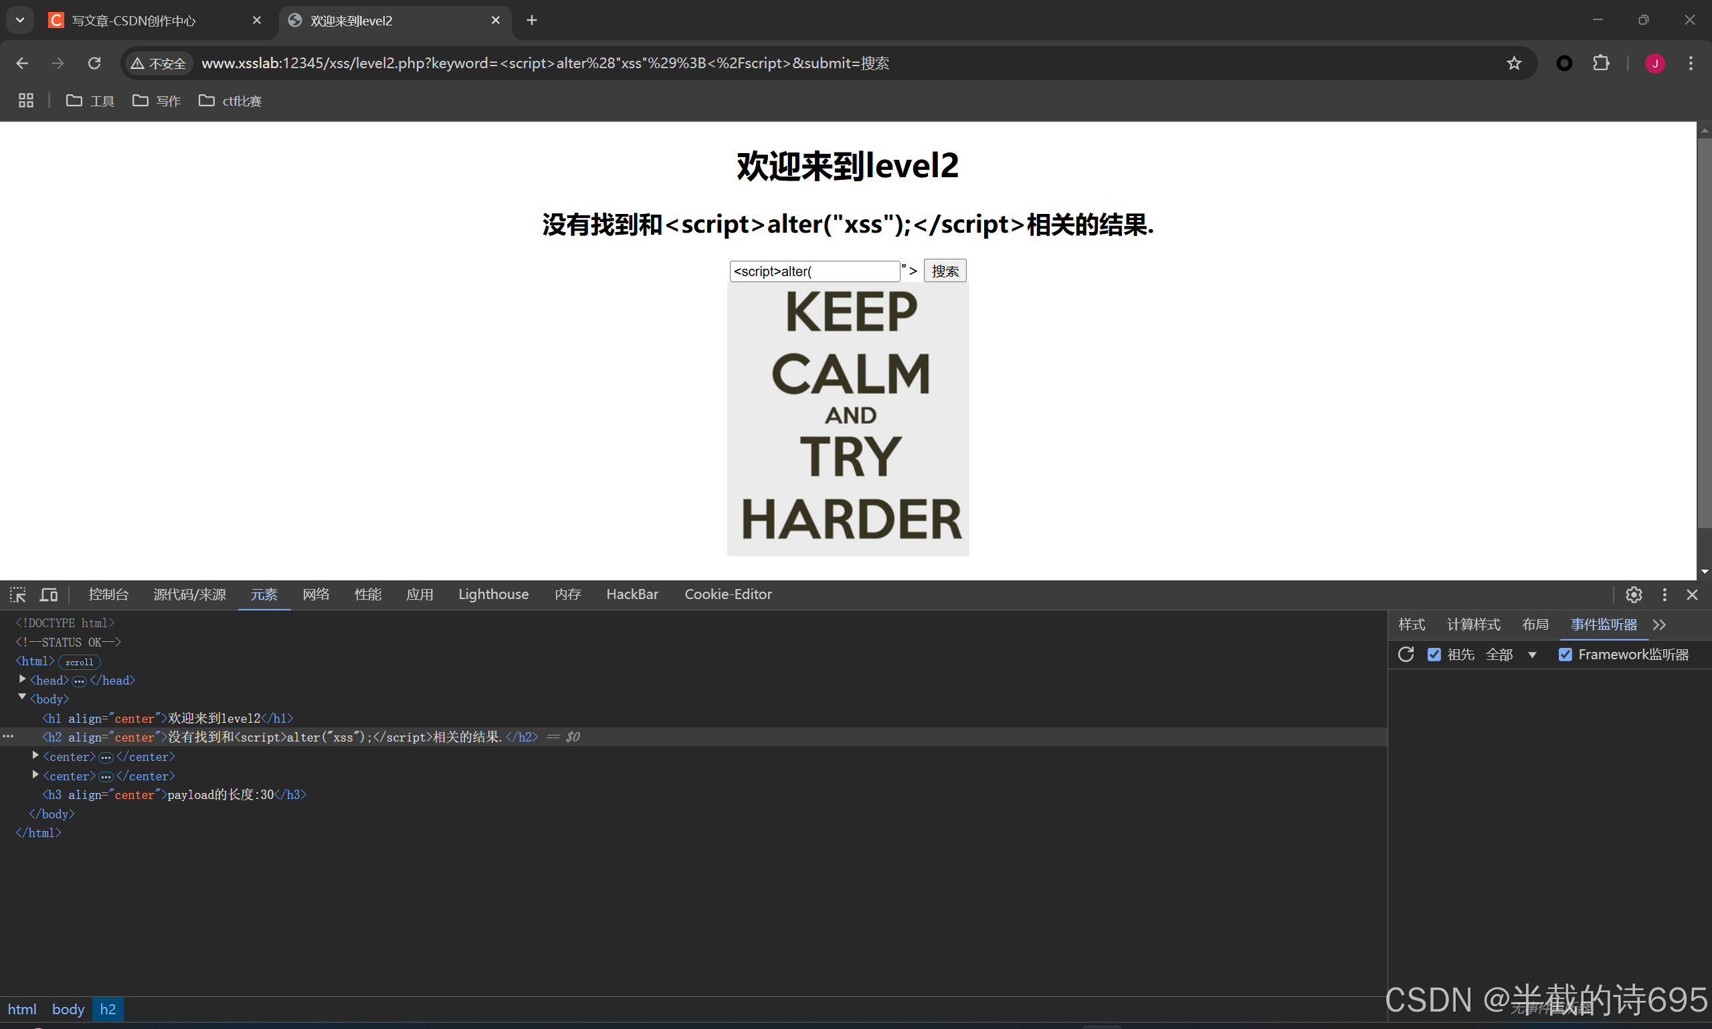1712x1029 pixels.
Task: Expand the head element node
Action: coord(22,679)
